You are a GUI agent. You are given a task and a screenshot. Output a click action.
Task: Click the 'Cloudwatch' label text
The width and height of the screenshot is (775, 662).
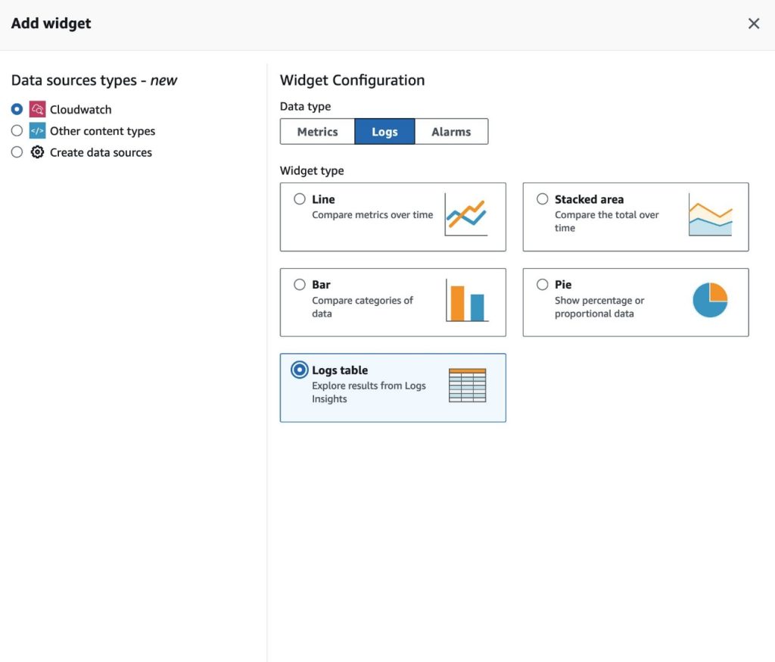tap(80, 109)
